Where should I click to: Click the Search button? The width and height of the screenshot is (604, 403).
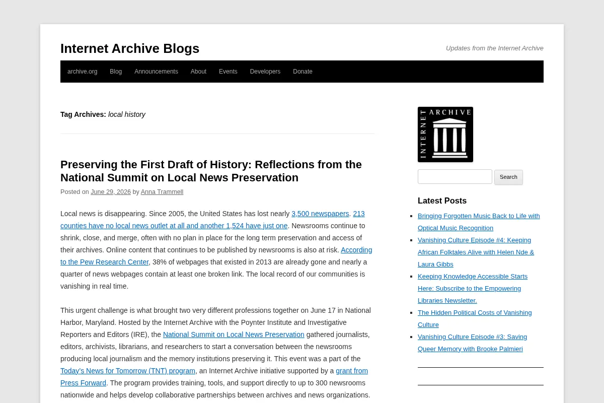[x=508, y=177]
